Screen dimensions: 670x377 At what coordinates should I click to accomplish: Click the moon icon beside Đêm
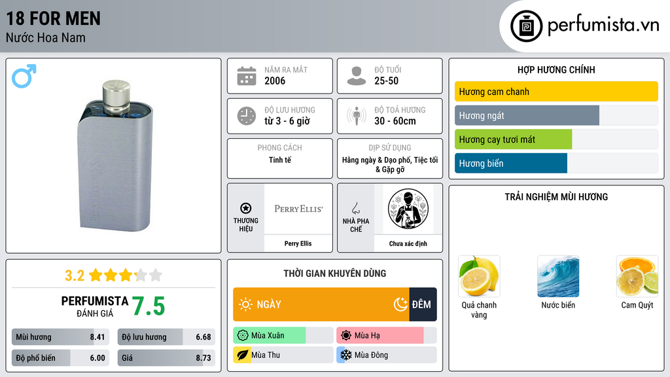(400, 304)
